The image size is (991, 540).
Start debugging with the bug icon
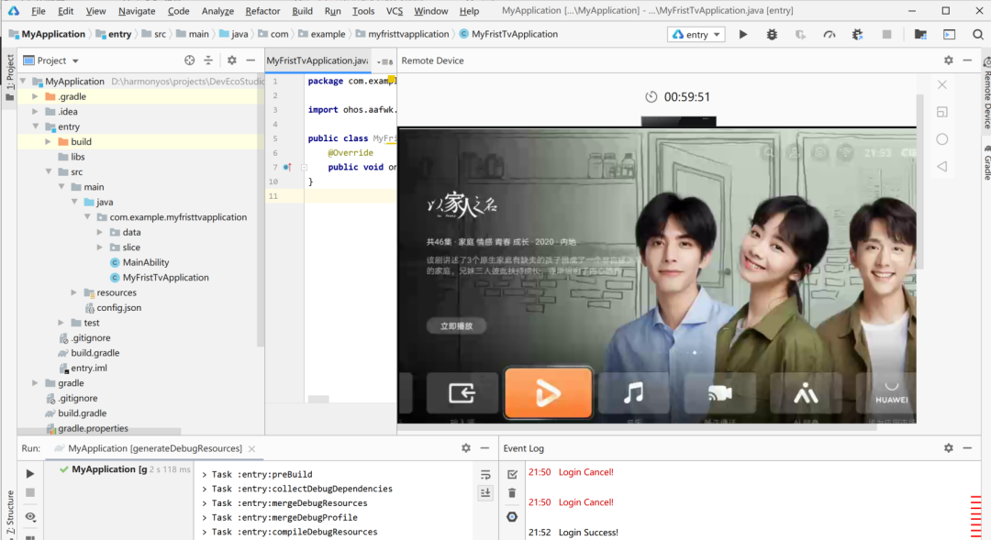point(772,34)
